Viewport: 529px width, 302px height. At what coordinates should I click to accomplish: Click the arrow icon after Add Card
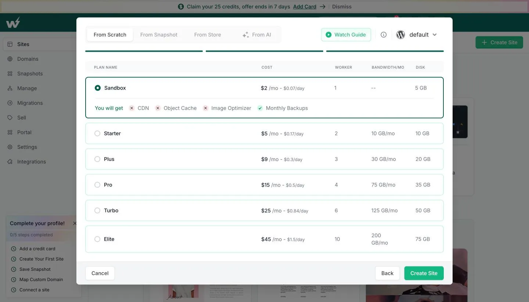322,7
